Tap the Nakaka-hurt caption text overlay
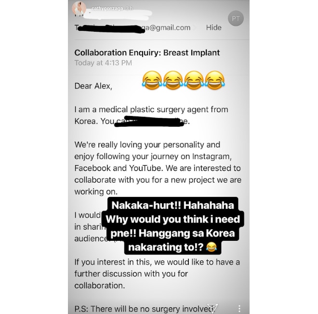The width and height of the screenshot is (318, 314). click(x=173, y=226)
